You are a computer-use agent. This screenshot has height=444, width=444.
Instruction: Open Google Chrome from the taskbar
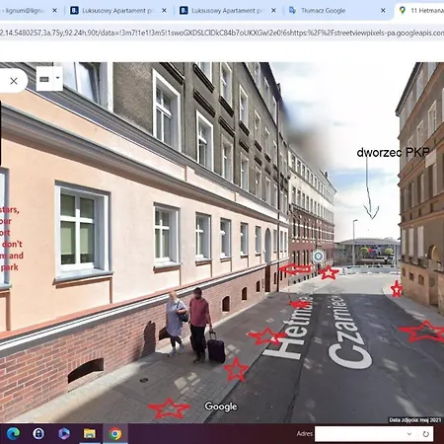[115, 434]
